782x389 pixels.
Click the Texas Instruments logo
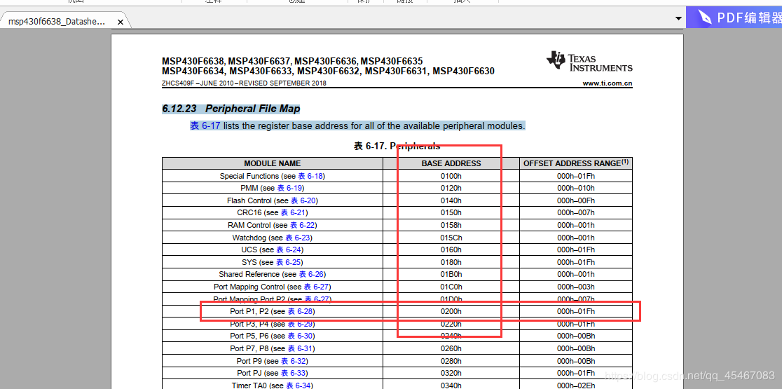pos(589,62)
